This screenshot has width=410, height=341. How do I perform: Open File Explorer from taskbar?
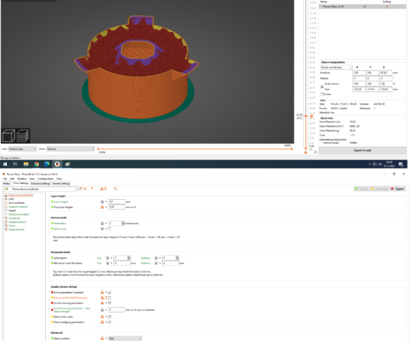pos(26,164)
